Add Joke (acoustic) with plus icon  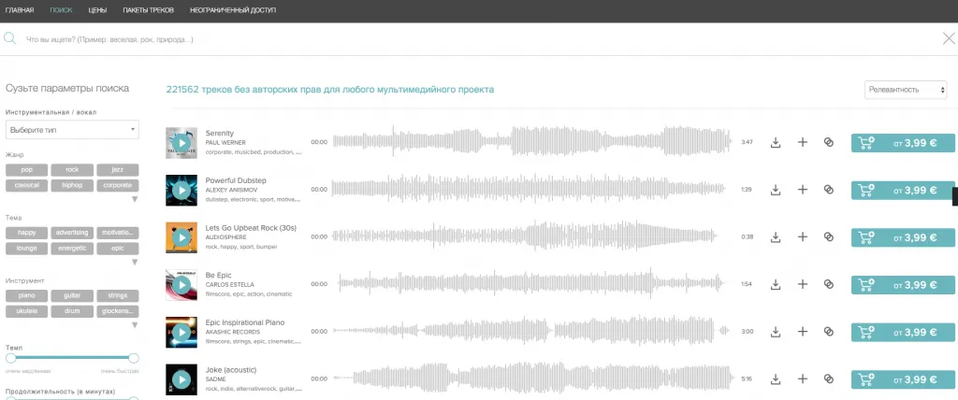coord(803,379)
